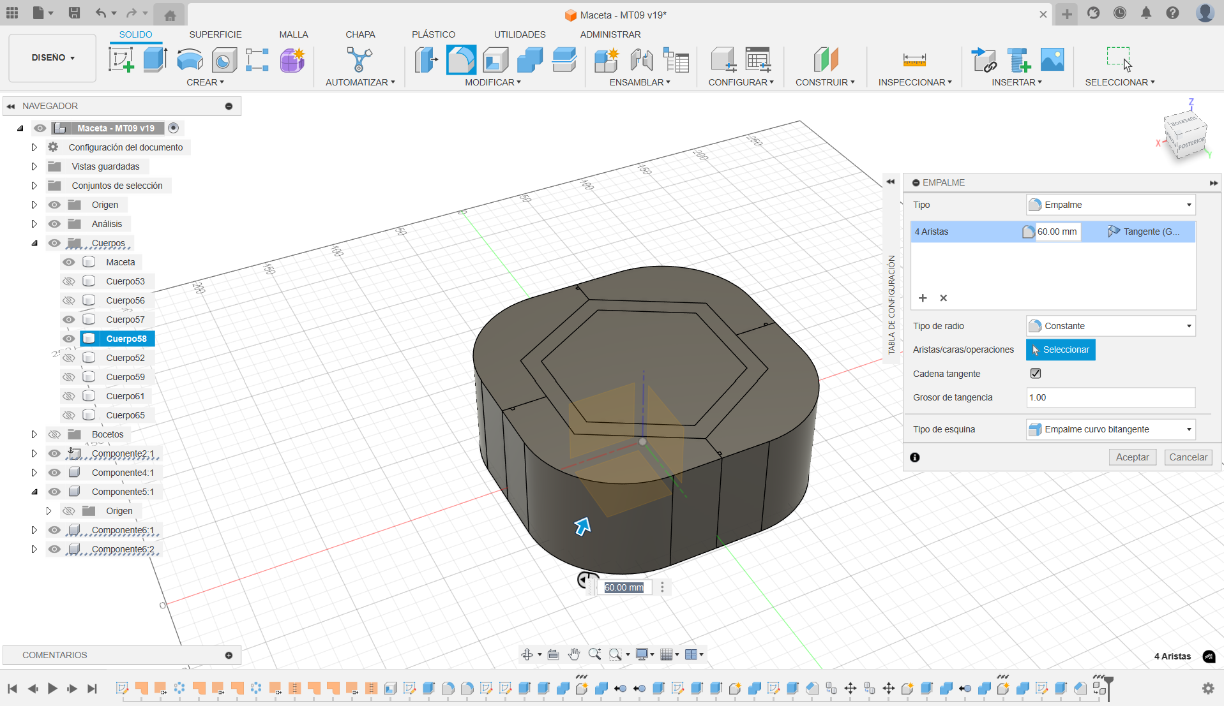Viewport: 1224px width, 706px height.
Task: Add a new selection set with plus
Action: (x=923, y=298)
